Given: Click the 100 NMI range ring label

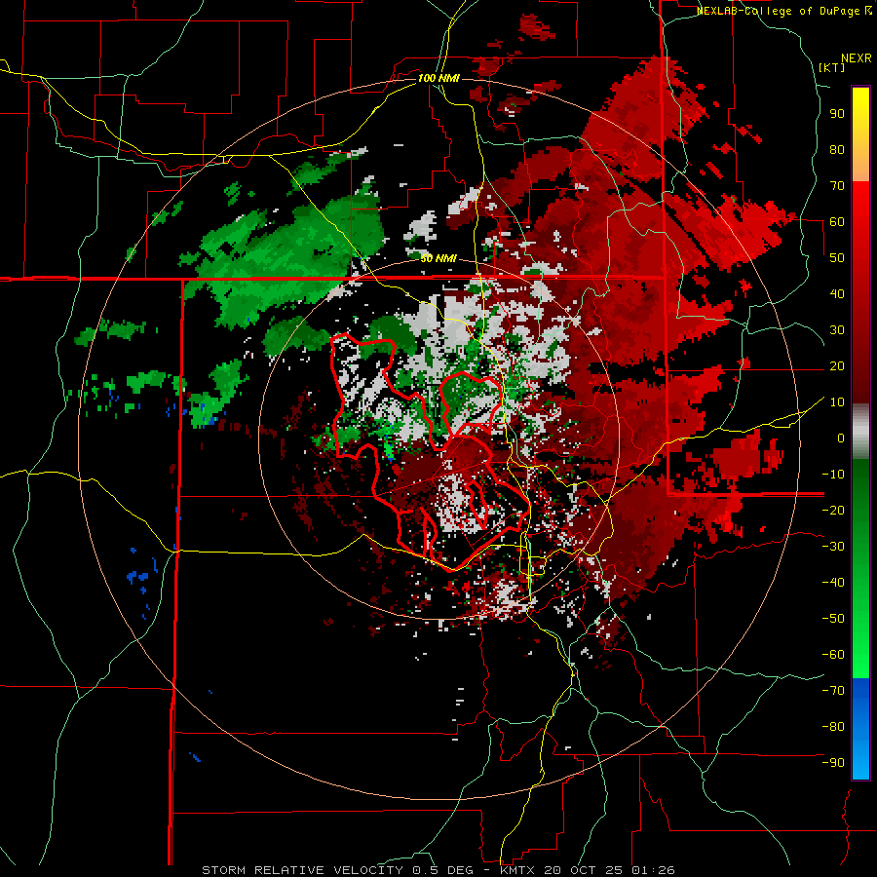Looking at the screenshot, I should point(438,78).
